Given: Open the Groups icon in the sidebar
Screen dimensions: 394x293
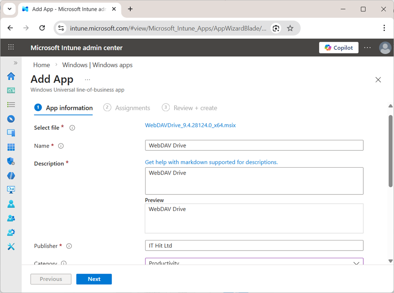Looking at the screenshot, I should click(x=11, y=218).
